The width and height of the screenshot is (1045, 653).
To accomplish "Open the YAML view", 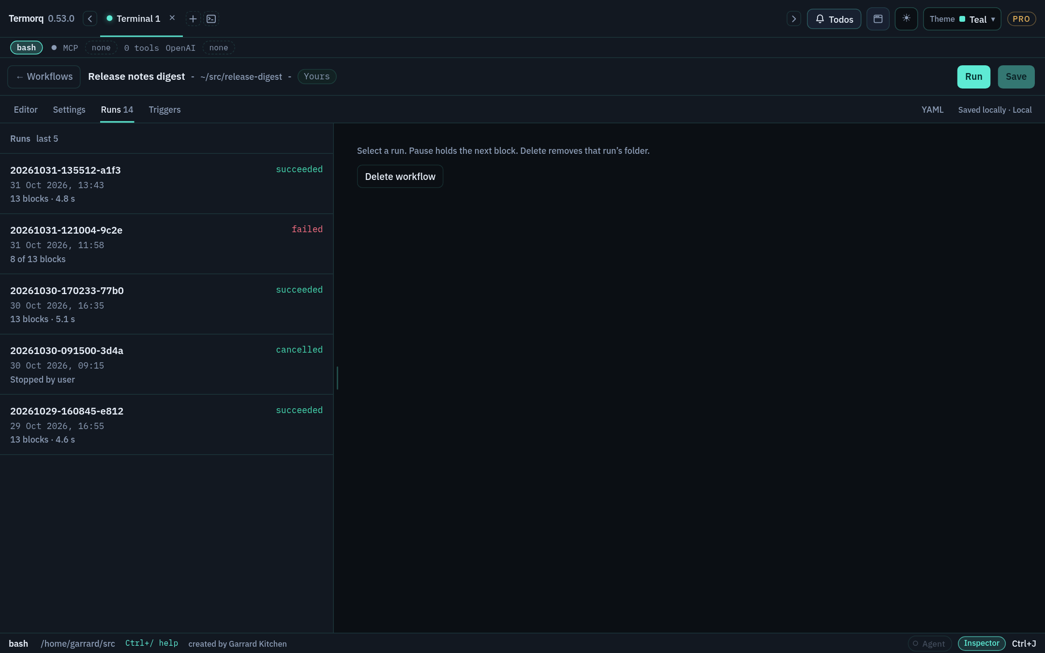I will coord(932,110).
